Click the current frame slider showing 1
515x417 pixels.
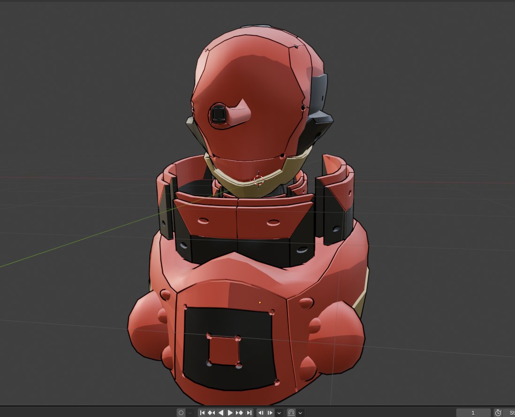473,412
